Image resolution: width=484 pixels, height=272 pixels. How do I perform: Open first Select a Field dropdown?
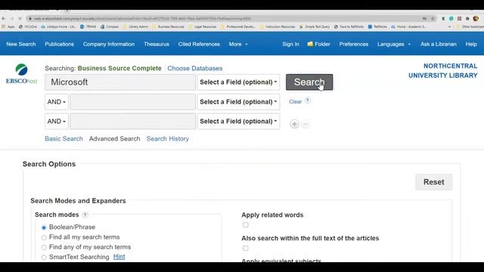(238, 82)
